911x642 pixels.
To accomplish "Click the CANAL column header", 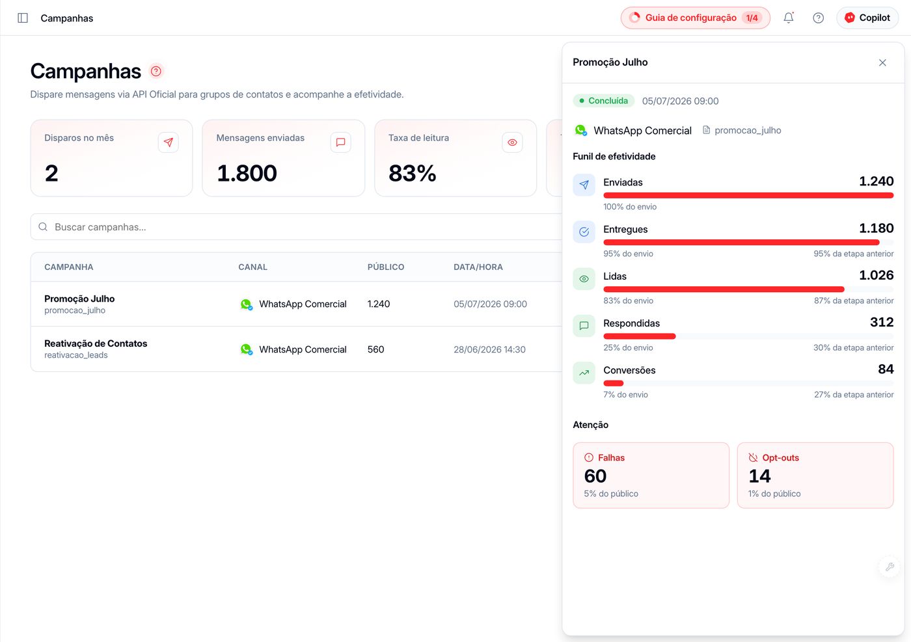I will (x=253, y=267).
